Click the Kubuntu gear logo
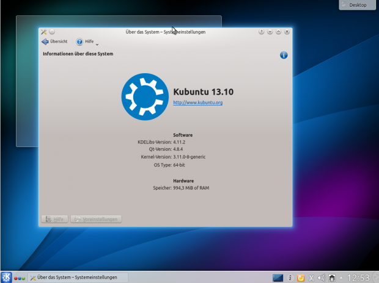Screen dimensions: 379x283 click(145, 96)
